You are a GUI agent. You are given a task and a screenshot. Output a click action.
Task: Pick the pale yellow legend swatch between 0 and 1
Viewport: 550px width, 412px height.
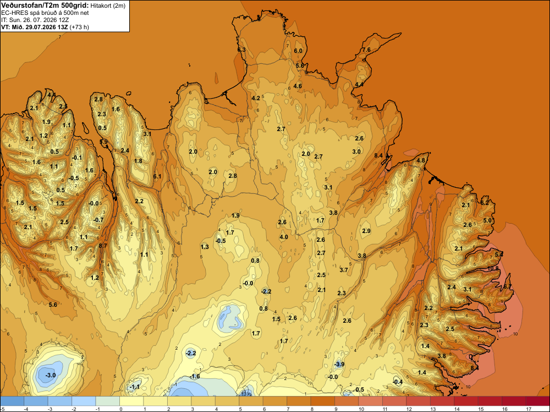pos(131,401)
